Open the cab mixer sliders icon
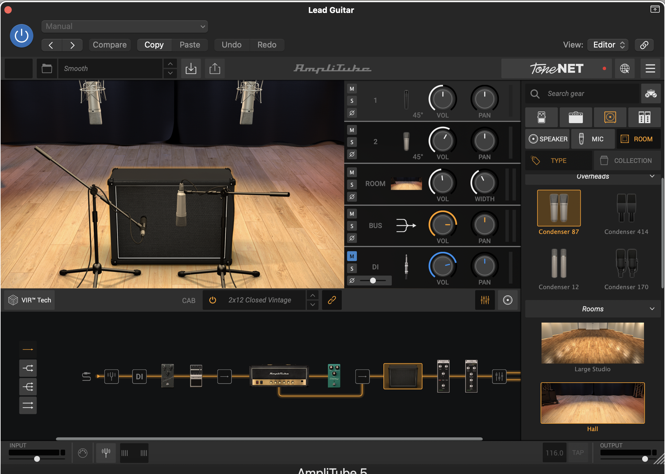 (x=485, y=300)
